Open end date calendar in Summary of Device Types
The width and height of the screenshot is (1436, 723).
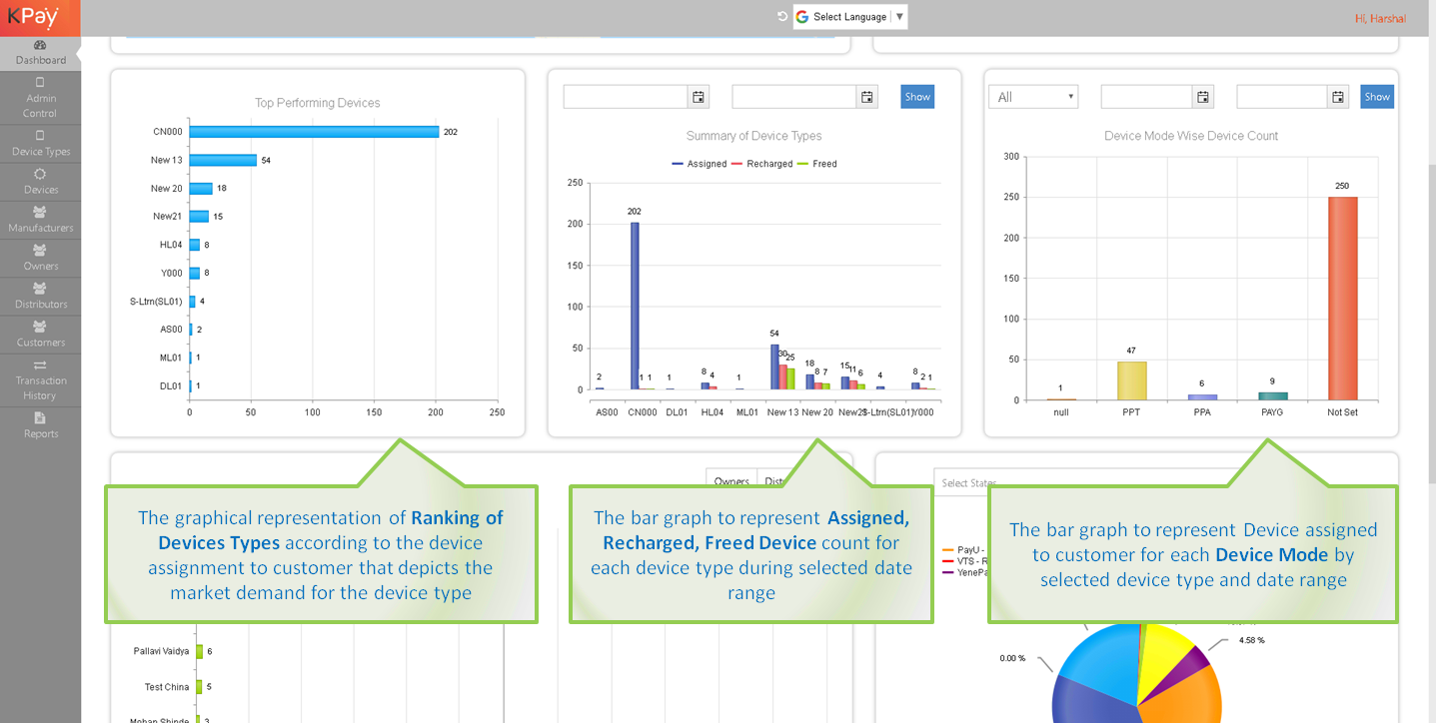(867, 97)
